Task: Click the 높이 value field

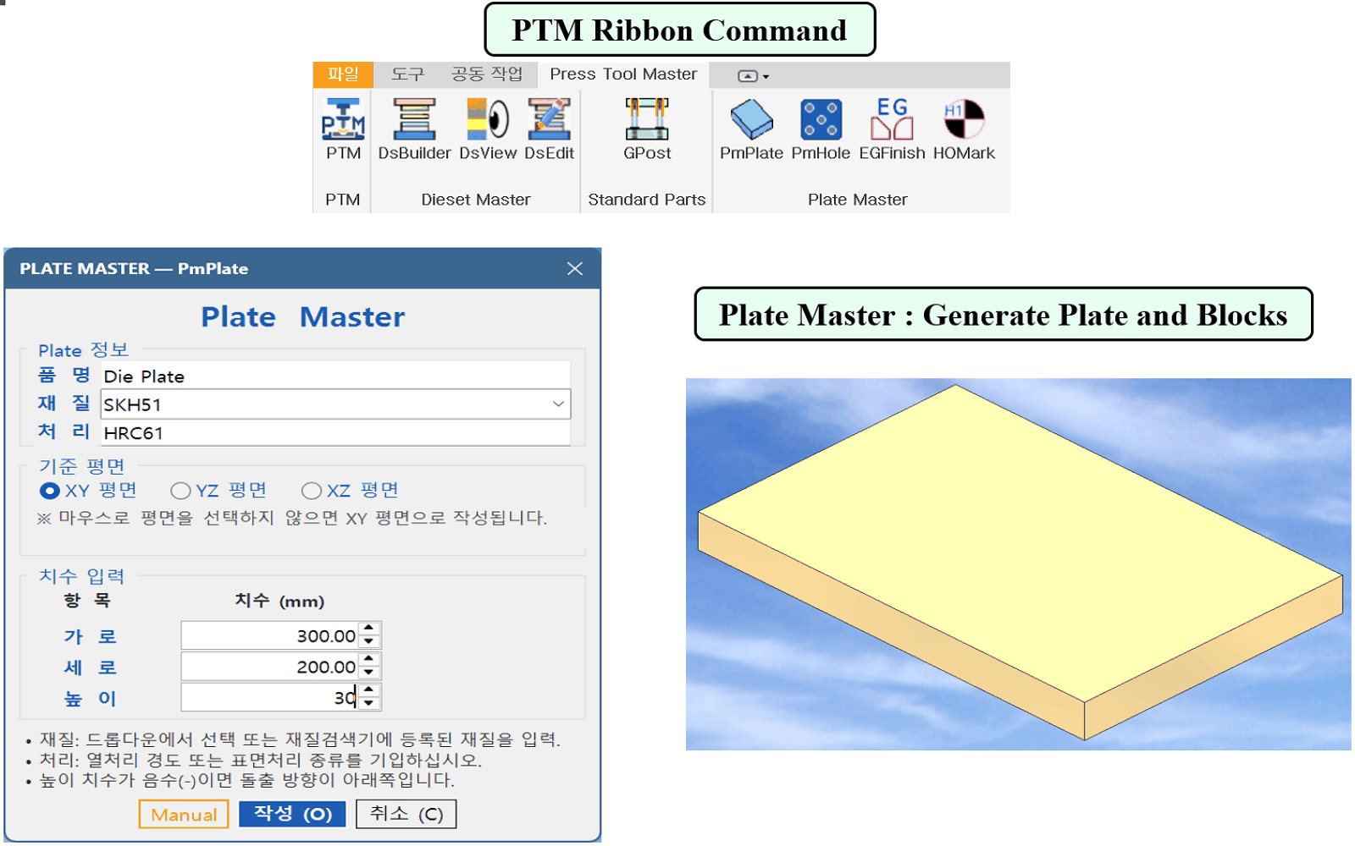Action: [x=270, y=697]
